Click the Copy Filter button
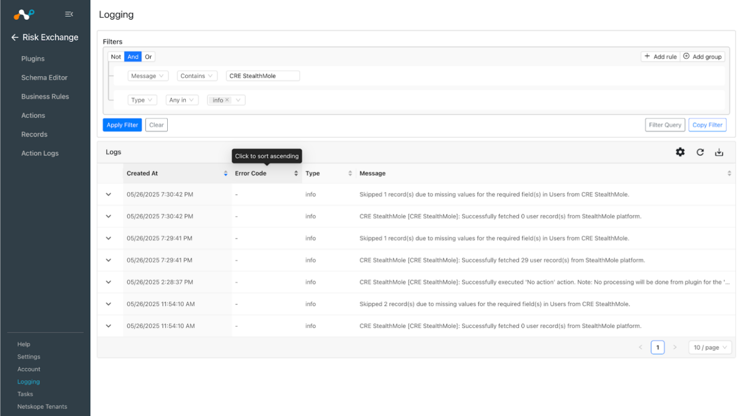747x416 pixels. [x=707, y=125]
